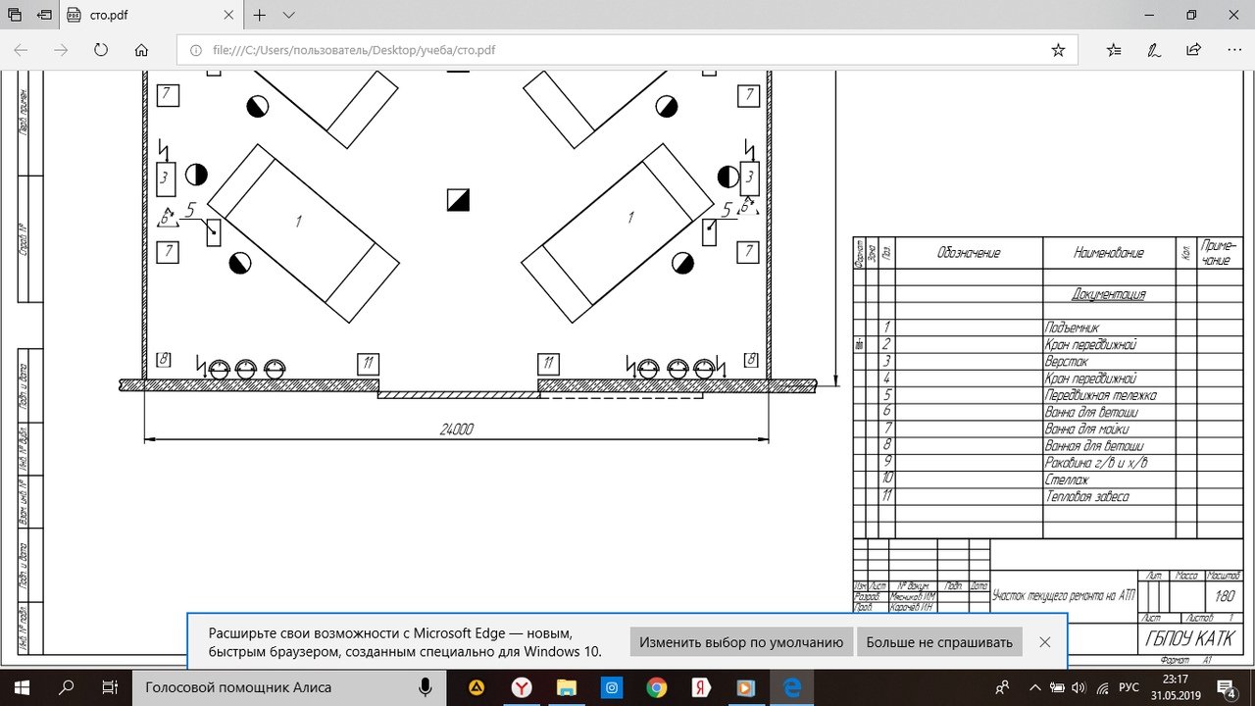The width and height of the screenshot is (1255, 706).
Task: Close the сто.pdf tab
Action: pos(227,16)
